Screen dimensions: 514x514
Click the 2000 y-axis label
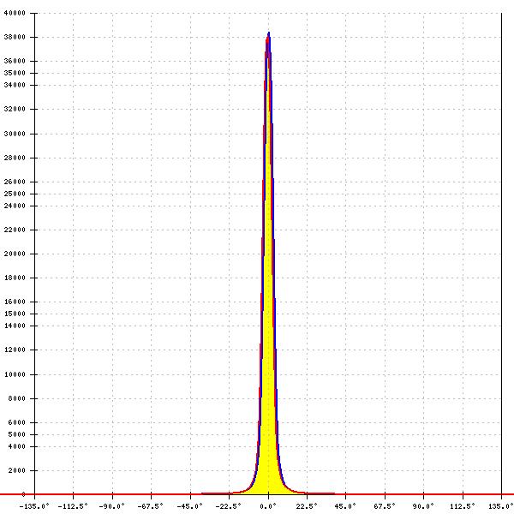click(x=16, y=470)
